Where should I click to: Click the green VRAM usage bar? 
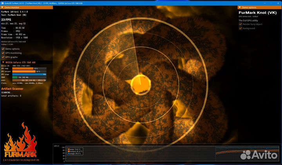(15, 77)
